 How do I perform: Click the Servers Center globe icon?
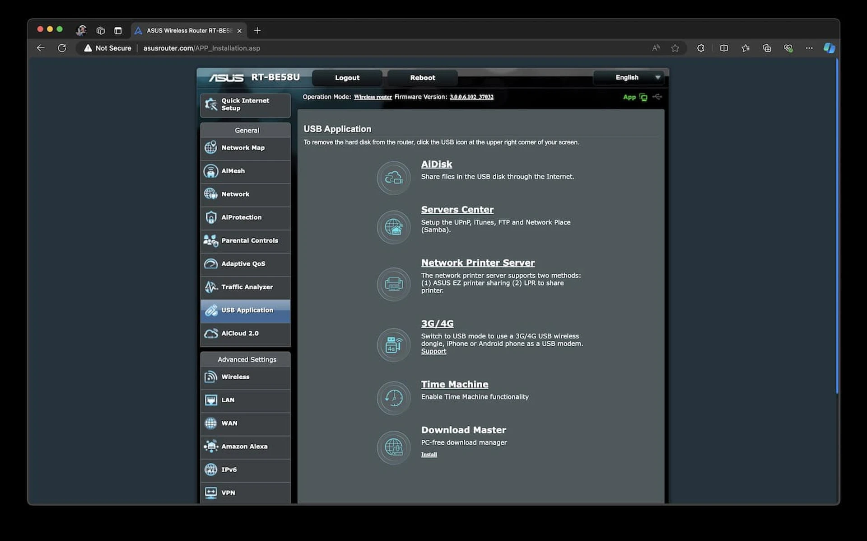coord(394,227)
